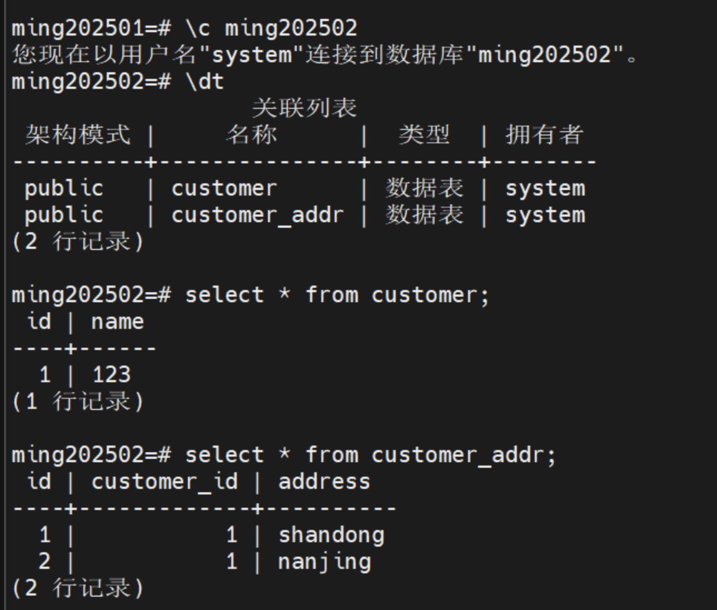
Task: Click the "关联列表" table title
Action: tap(304, 108)
